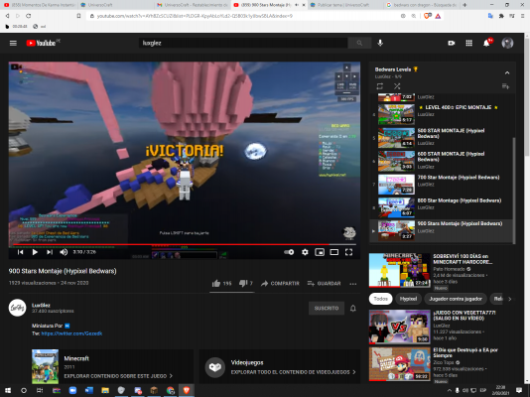The image size is (530, 397).
Task: Click the save playlist icon
Action: [x=505, y=86]
